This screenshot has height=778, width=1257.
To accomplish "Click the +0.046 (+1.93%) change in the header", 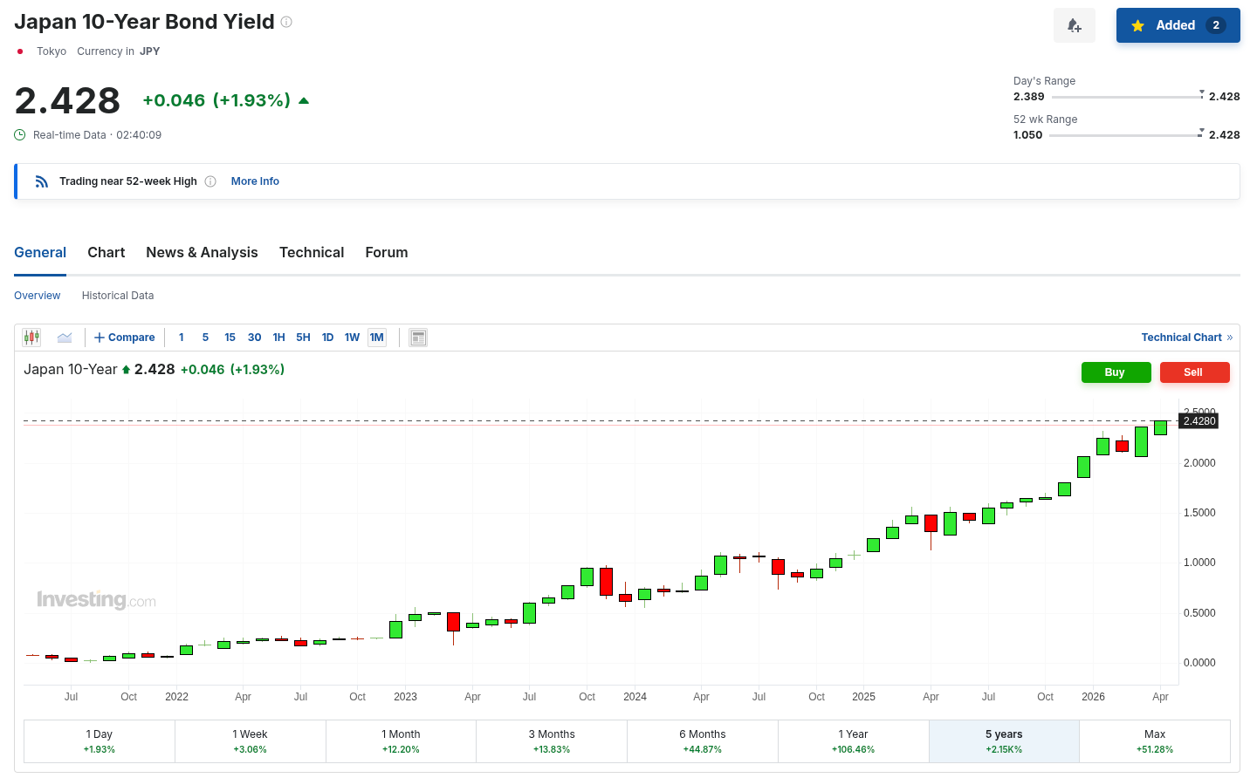I will tap(216, 100).
